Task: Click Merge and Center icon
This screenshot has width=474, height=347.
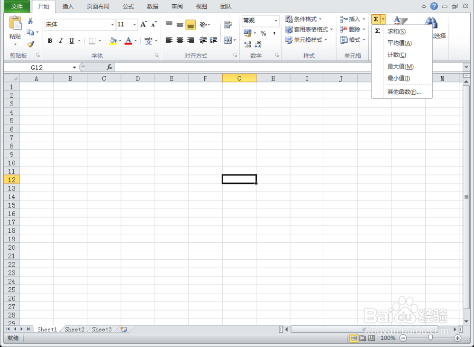Action: coord(228,40)
